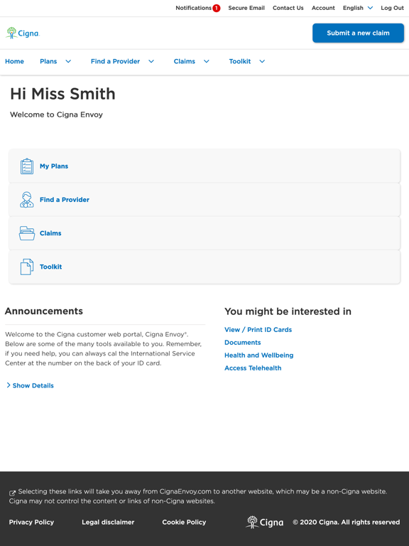Viewport: 409px width, 546px height.
Task: Click the copyright 2020 Cigna text
Action: pos(347,522)
